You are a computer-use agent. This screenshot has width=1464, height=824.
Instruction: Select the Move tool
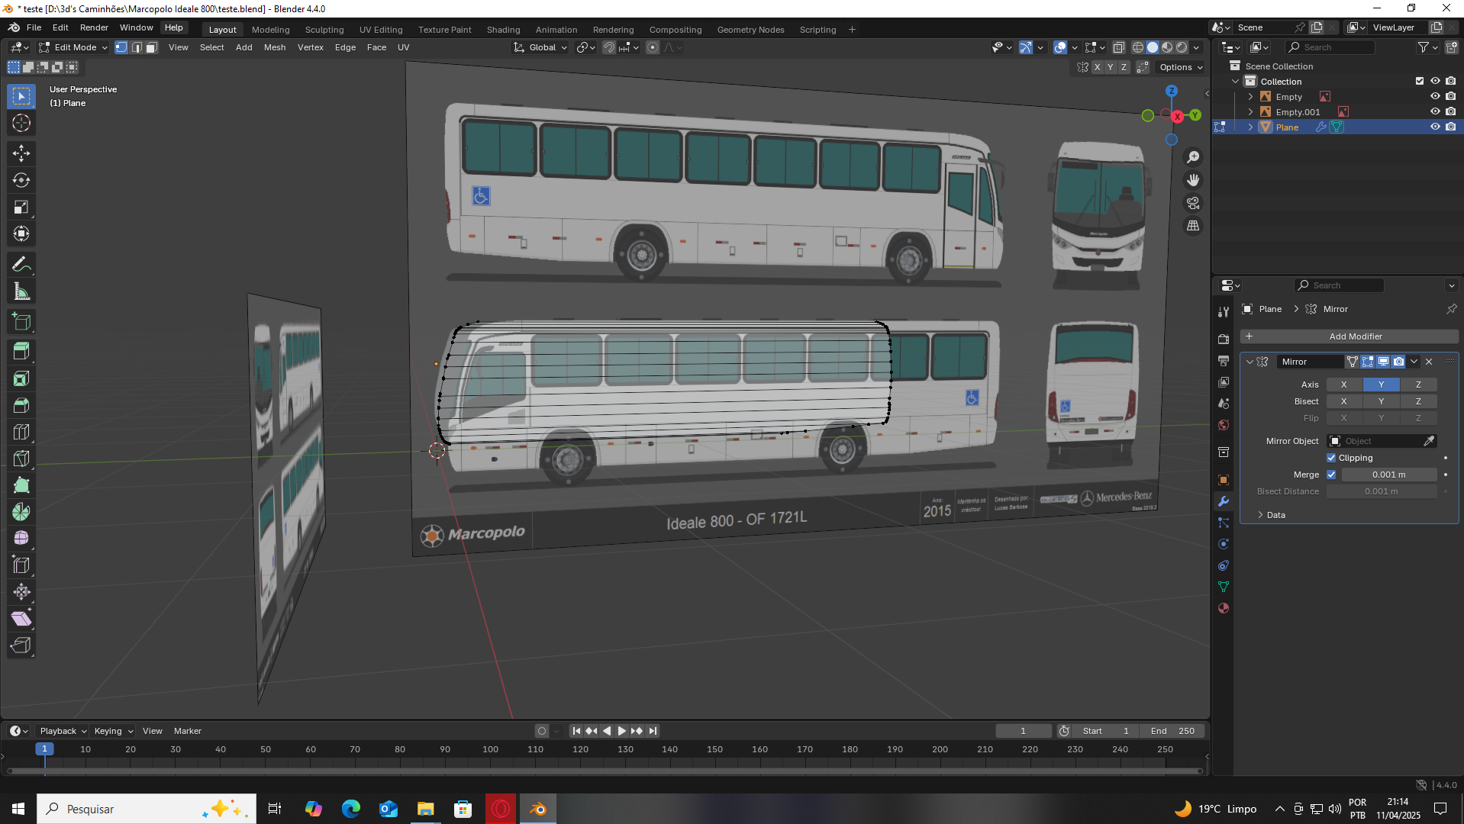click(x=21, y=153)
